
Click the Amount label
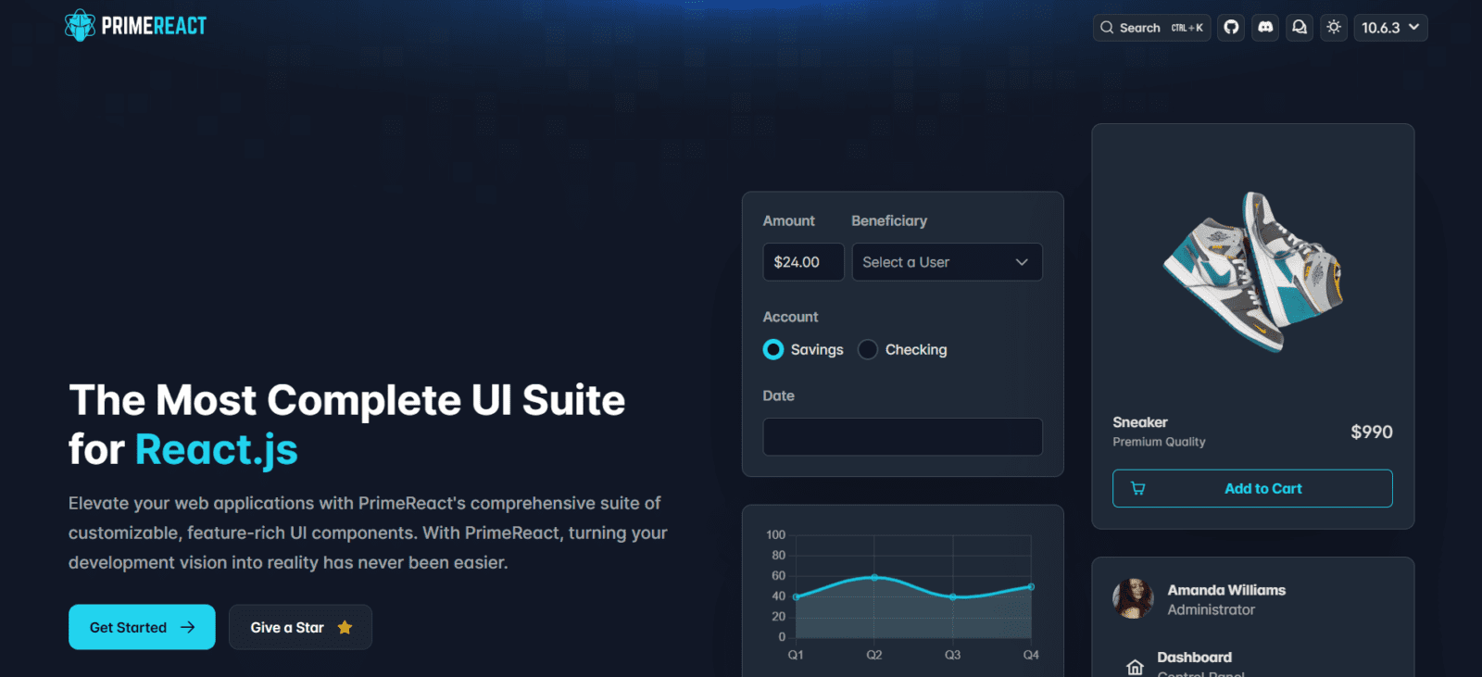click(789, 220)
